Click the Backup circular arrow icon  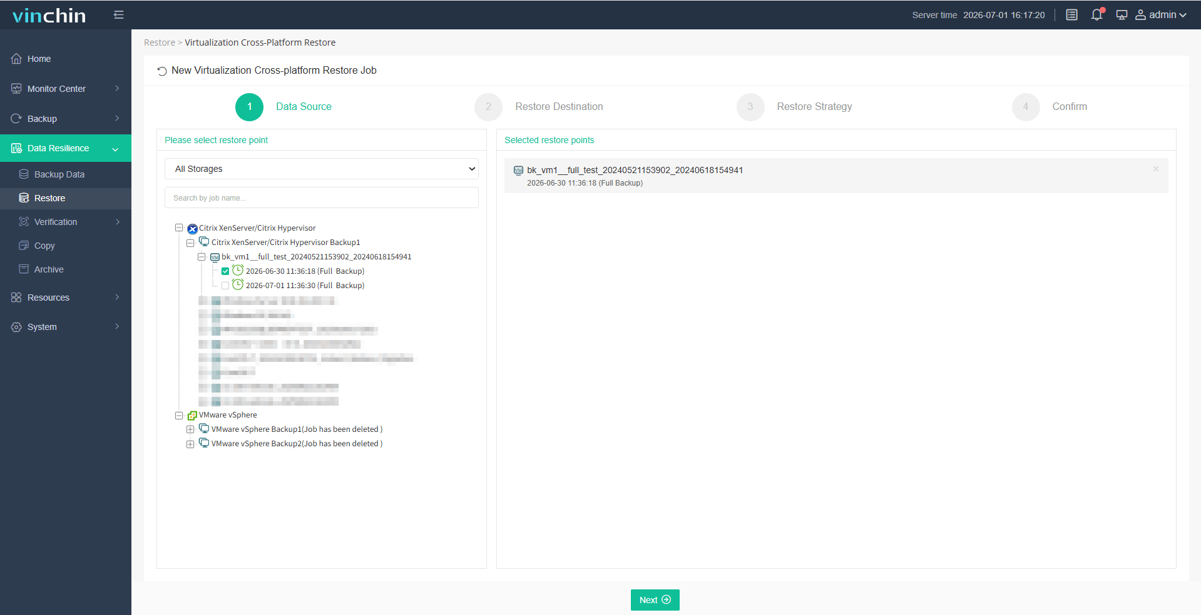click(x=16, y=118)
